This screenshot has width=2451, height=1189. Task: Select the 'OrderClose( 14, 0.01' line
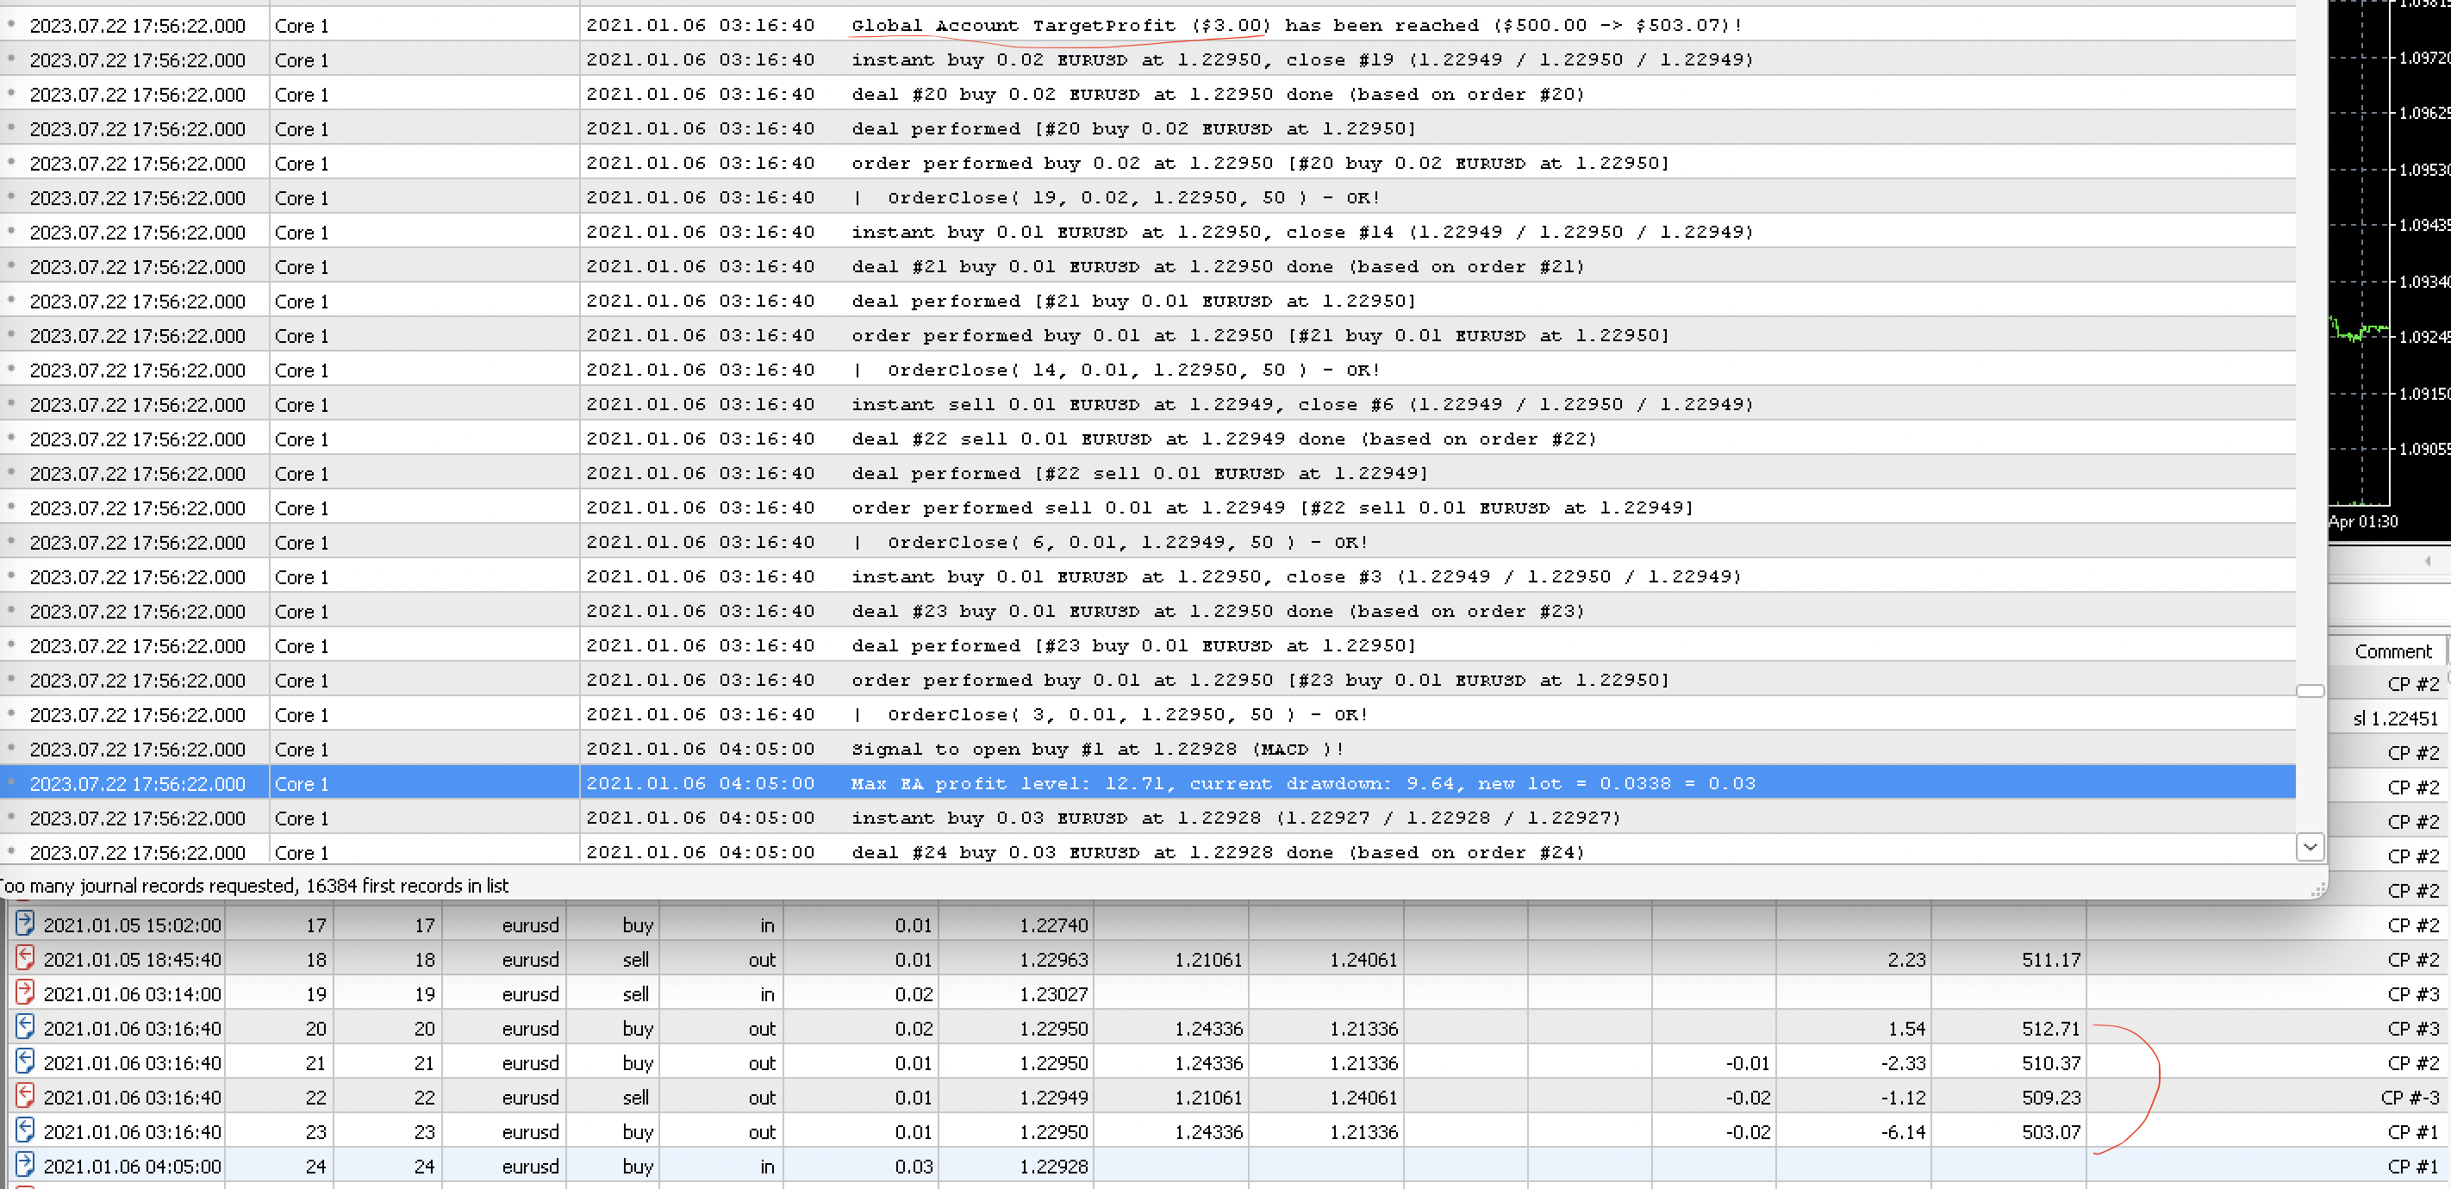(x=1147, y=369)
